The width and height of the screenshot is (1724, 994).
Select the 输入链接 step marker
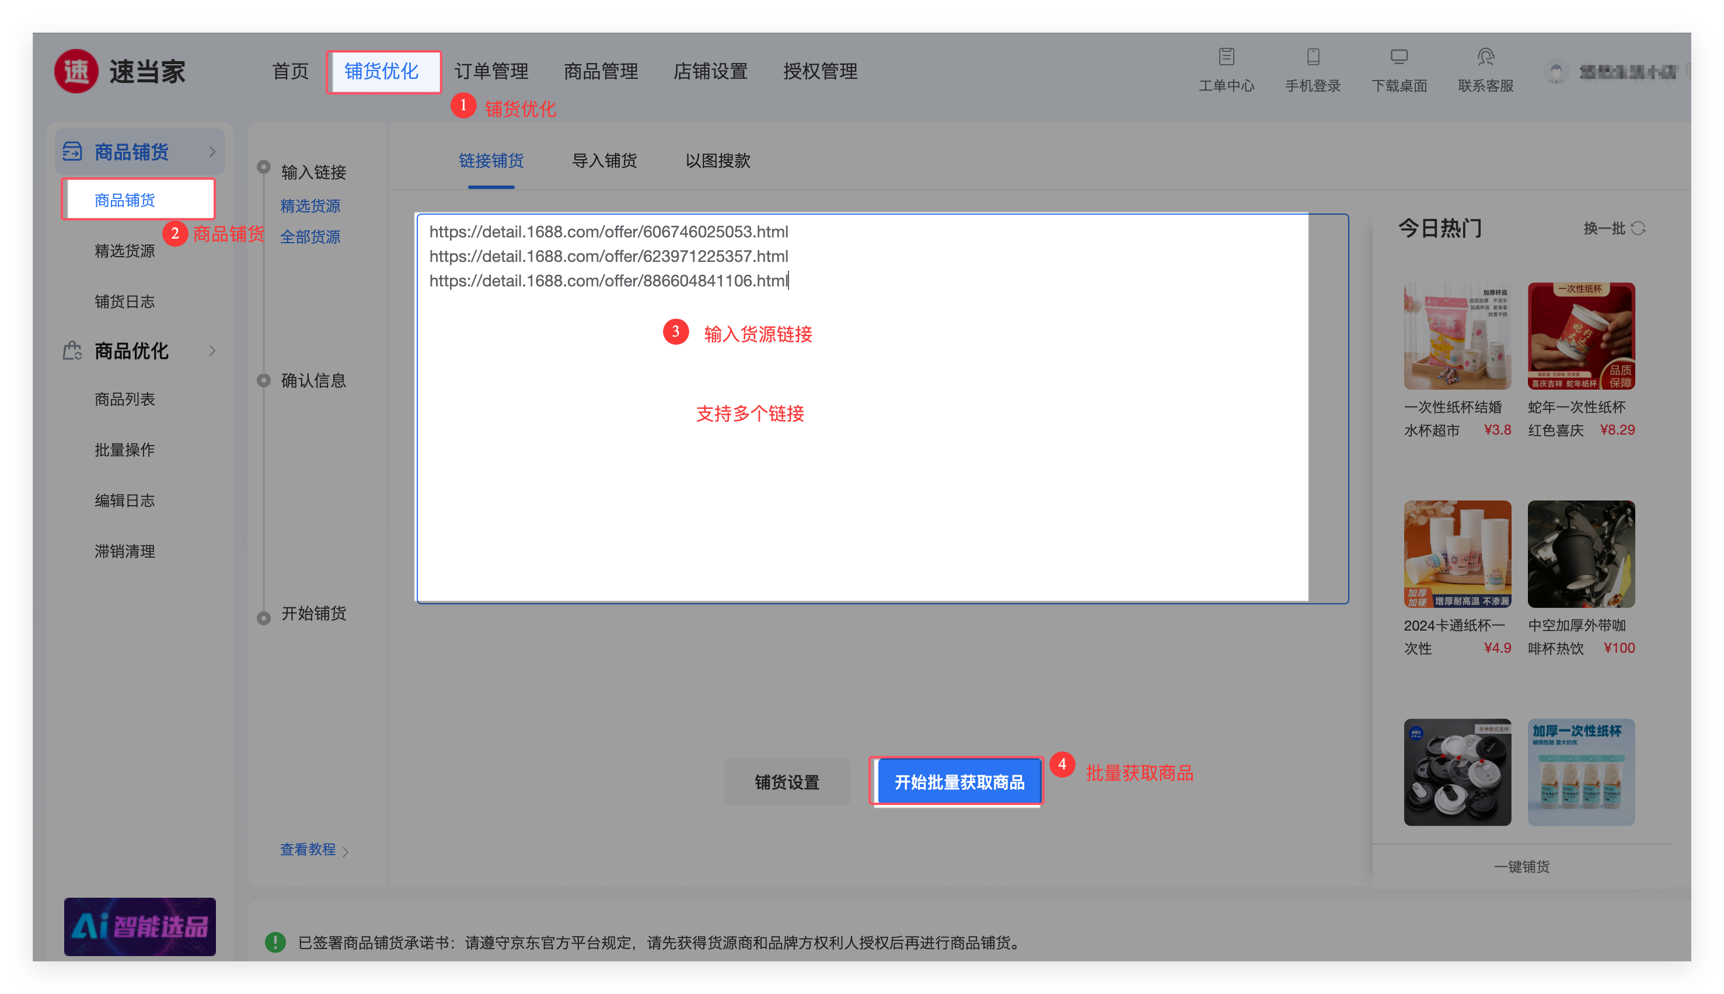[264, 167]
